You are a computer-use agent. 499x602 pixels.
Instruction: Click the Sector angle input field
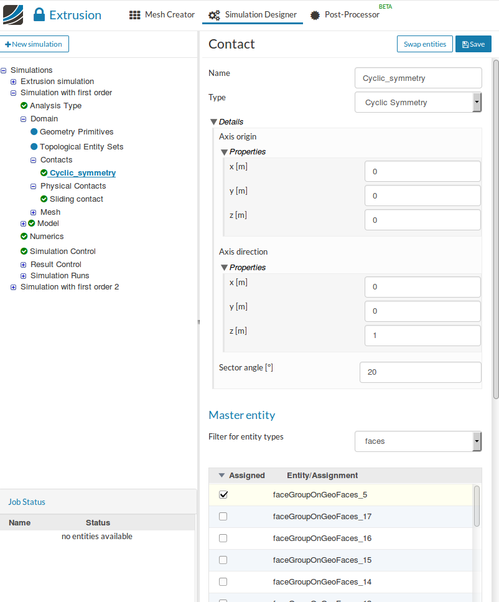[x=420, y=372]
